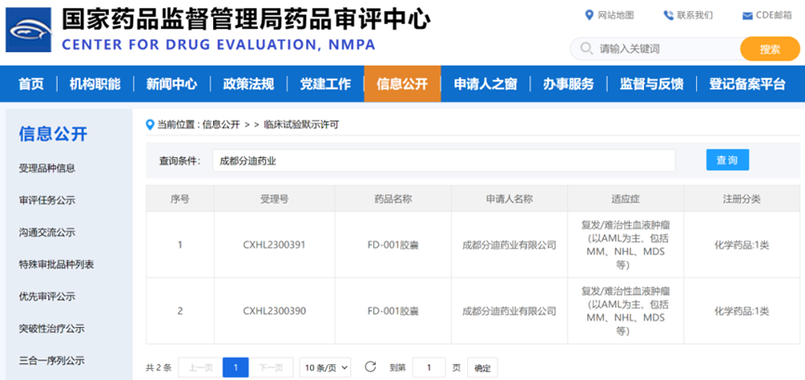The image size is (805, 380).
Task: Click the orange 搜索 button
Action: click(770, 48)
